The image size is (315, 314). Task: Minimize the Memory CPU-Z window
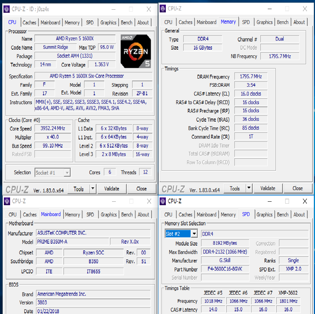click(x=270, y=9)
